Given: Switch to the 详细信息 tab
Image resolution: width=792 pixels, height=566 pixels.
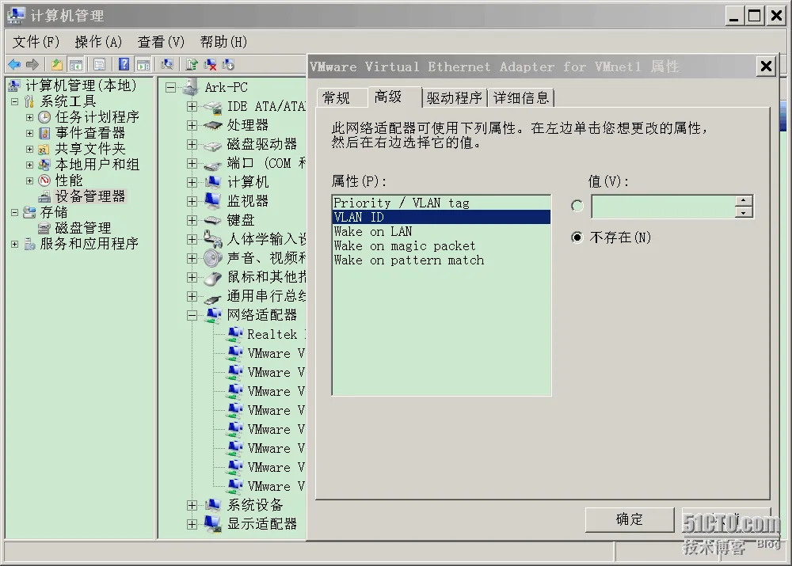Looking at the screenshot, I should pyautogui.click(x=521, y=98).
